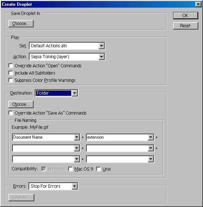Click Choose under Save Droplet In
The image size is (203, 207).
pyautogui.click(x=21, y=24)
